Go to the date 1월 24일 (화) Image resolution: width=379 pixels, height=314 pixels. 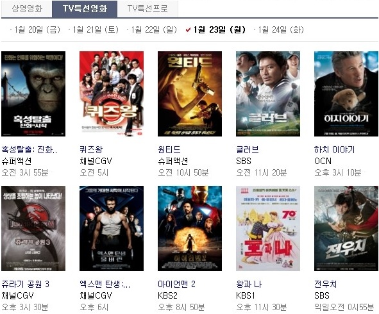pyautogui.click(x=281, y=29)
